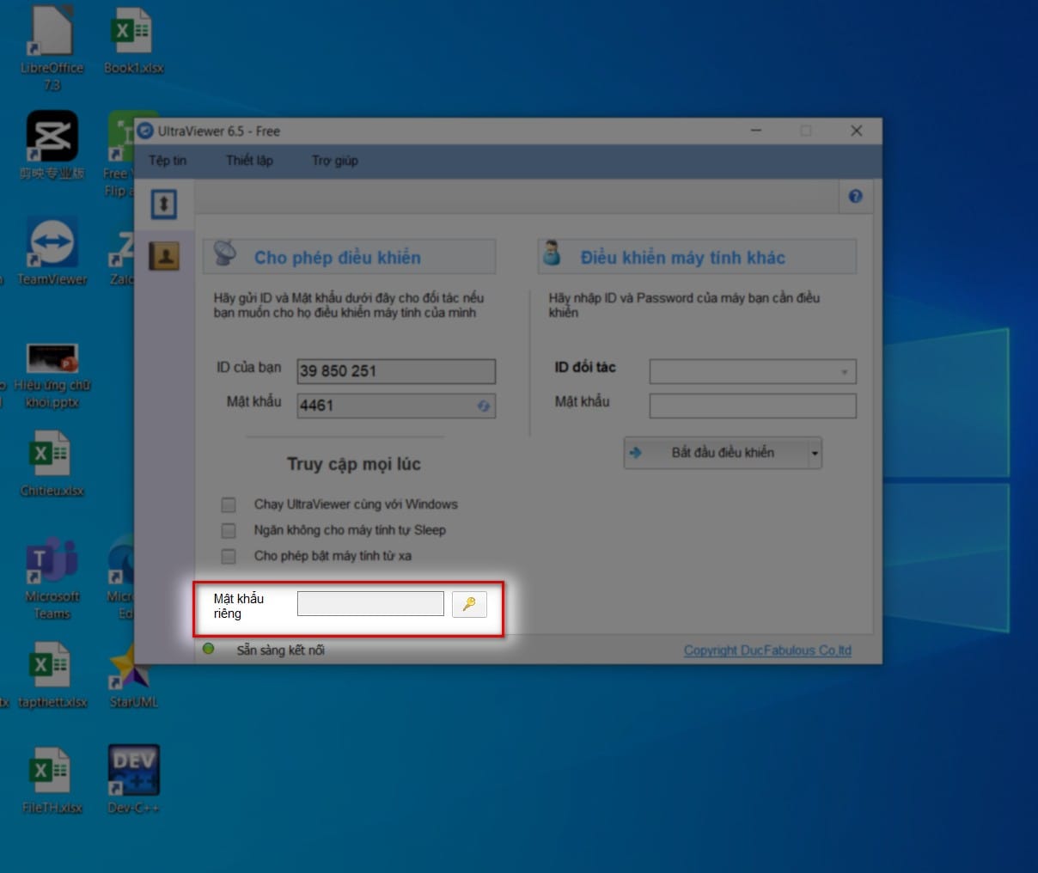Select the tapthett.xlsx desktop file
Image resolution: width=1038 pixels, height=873 pixels.
point(52,675)
